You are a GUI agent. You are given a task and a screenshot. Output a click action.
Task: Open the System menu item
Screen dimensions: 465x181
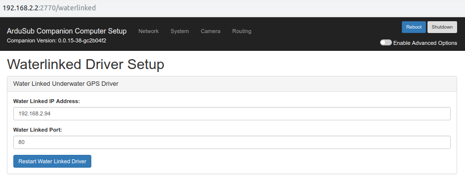tap(179, 31)
